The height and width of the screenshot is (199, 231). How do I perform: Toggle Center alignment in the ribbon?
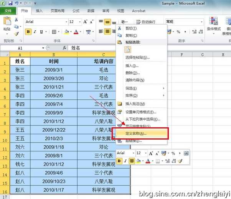tap(107, 31)
